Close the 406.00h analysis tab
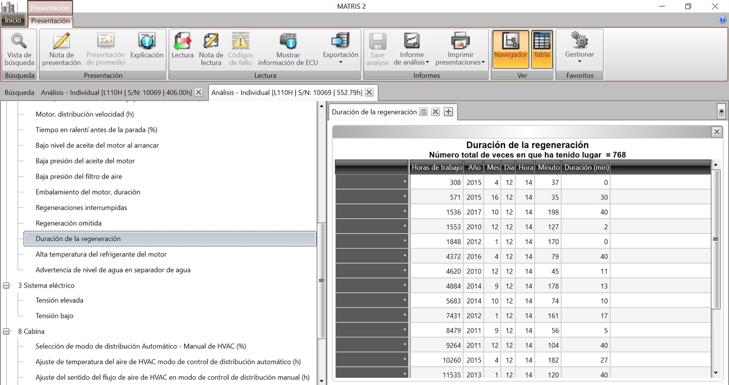 [x=199, y=93]
